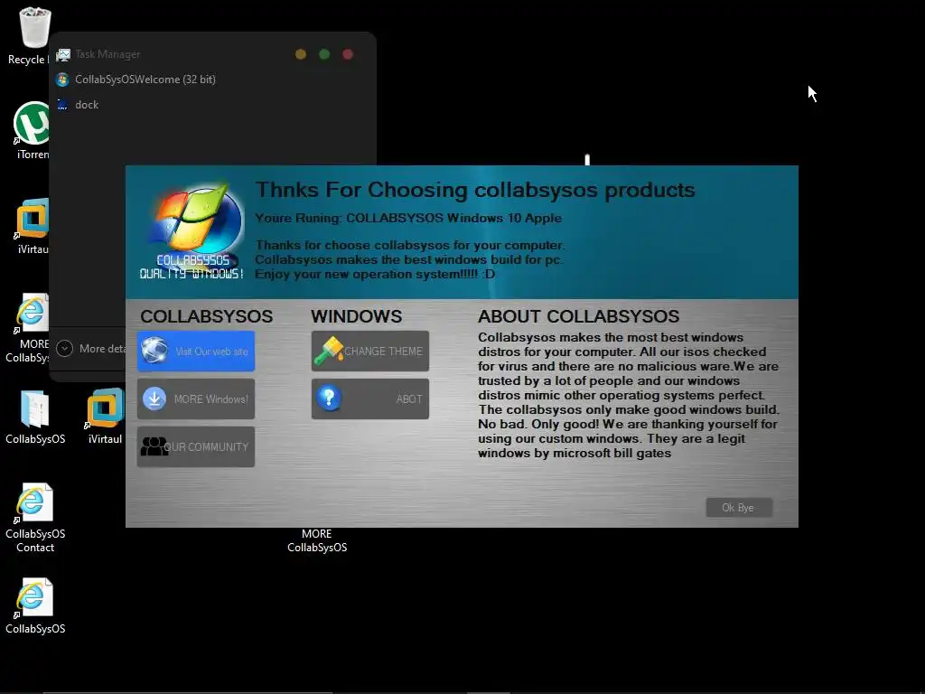Click the Task Manager title icon

pyautogui.click(x=63, y=54)
